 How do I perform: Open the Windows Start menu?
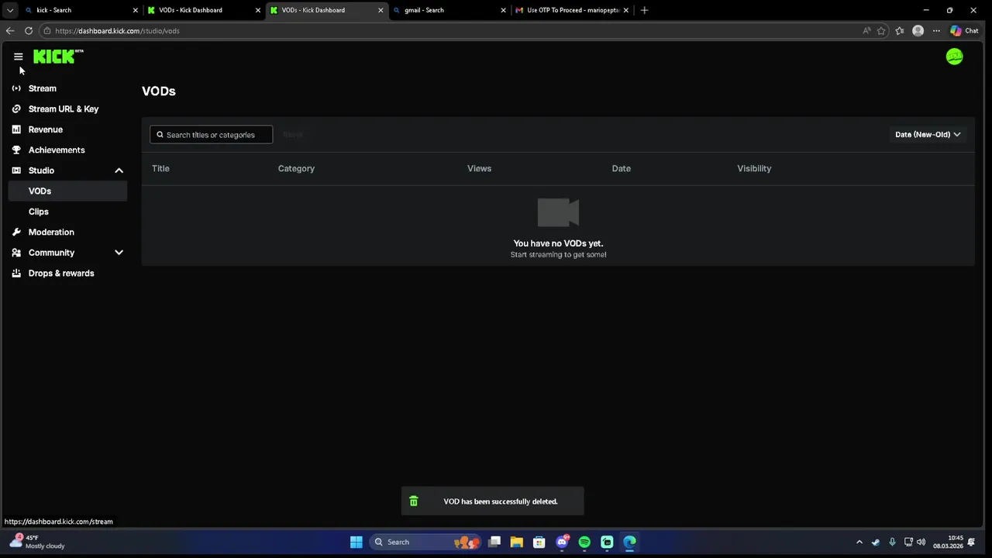click(x=356, y=542)
